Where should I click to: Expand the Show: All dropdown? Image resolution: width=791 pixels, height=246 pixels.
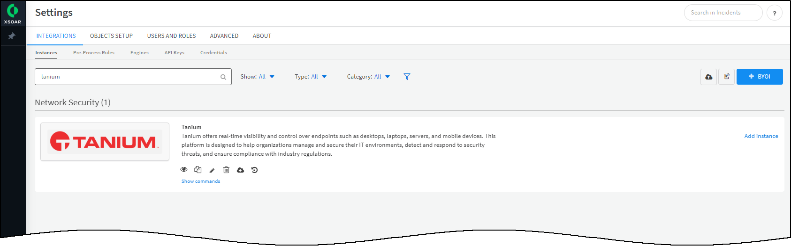(x=257, y=77)
